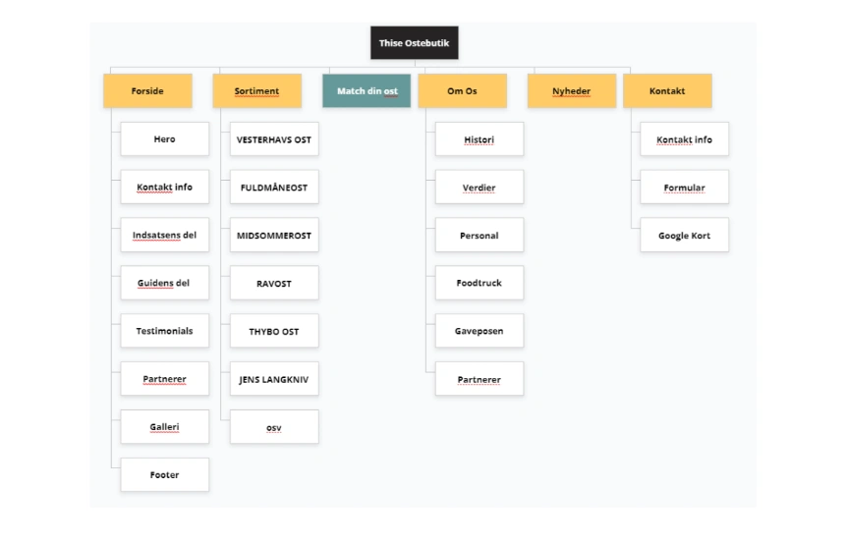
Task: Select the RAVOST box
Action: coord(274,283)
